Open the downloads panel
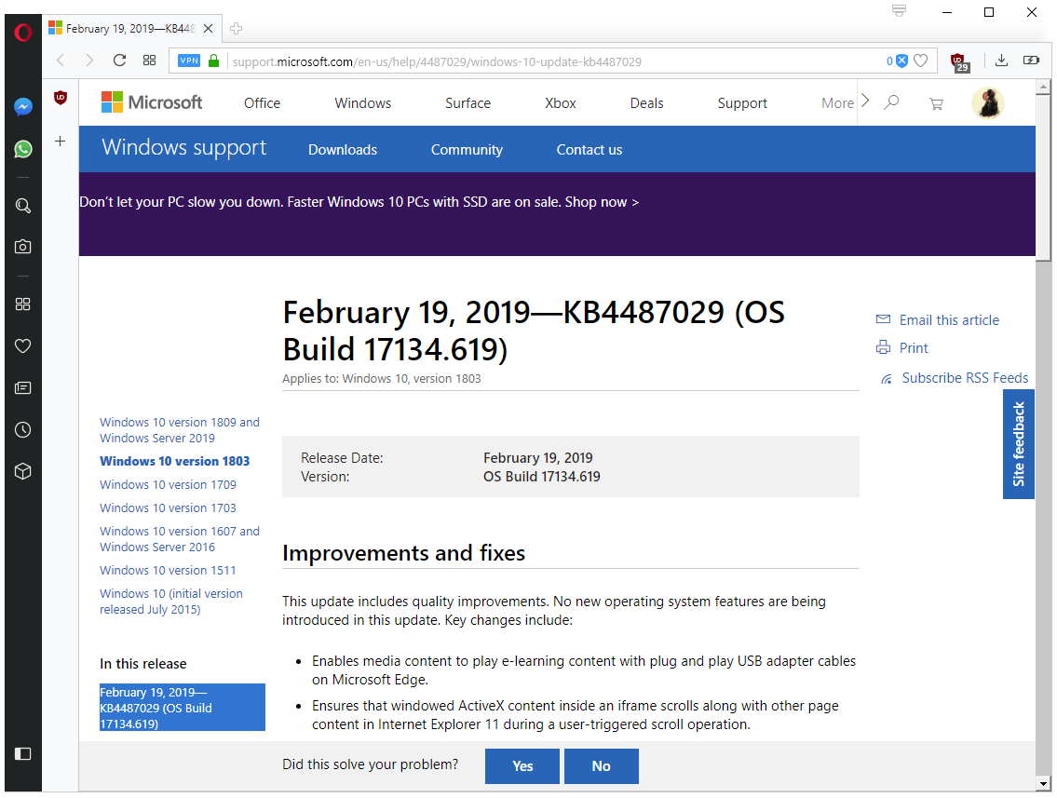 click(1002, 60)
